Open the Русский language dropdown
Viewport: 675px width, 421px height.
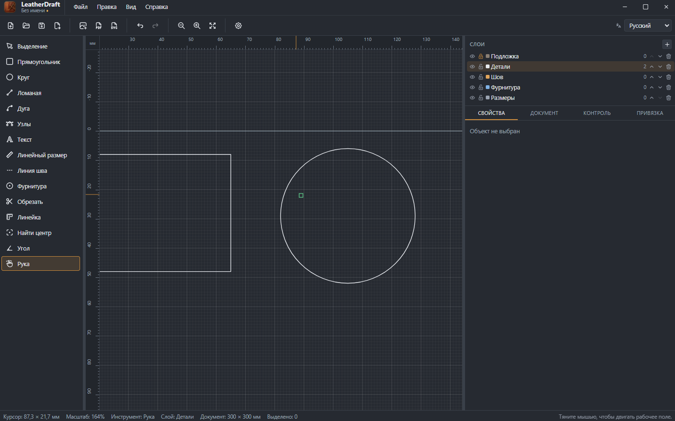click(x=648, y=26)
